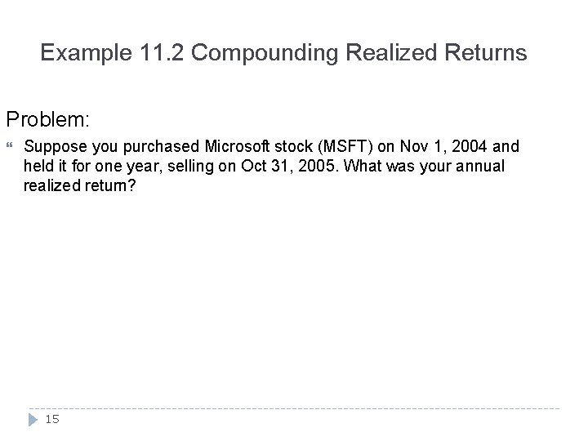Click the bullet marker before 'Suppose'
Viewport: 588px width, 441px height.
click(11, 148)
